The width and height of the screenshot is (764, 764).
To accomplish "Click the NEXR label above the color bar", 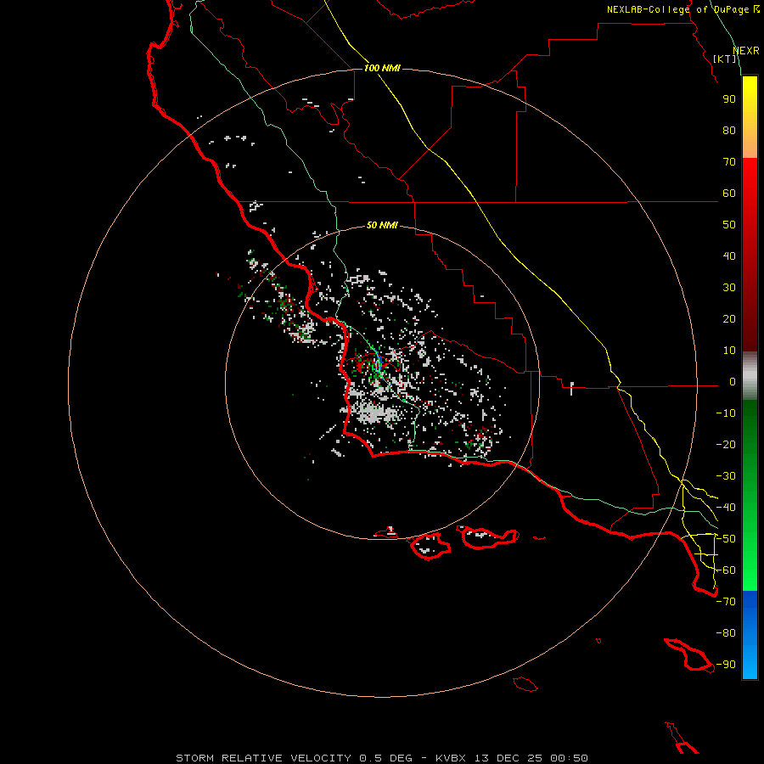I will (x=746, y=51).
